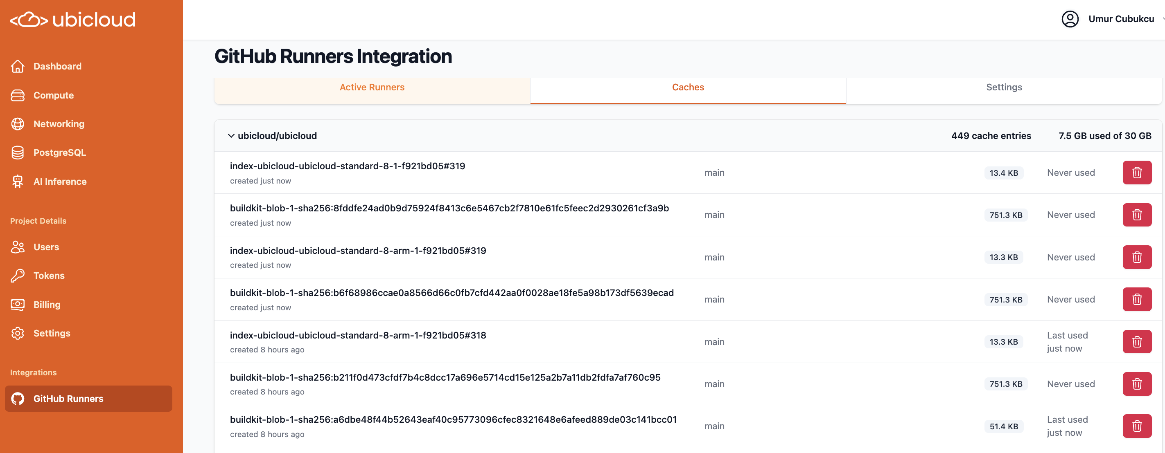Viewport: 1165px width, 453px height.
Task: Go to Dashboard in sidebar
Action: click(57, 66)
